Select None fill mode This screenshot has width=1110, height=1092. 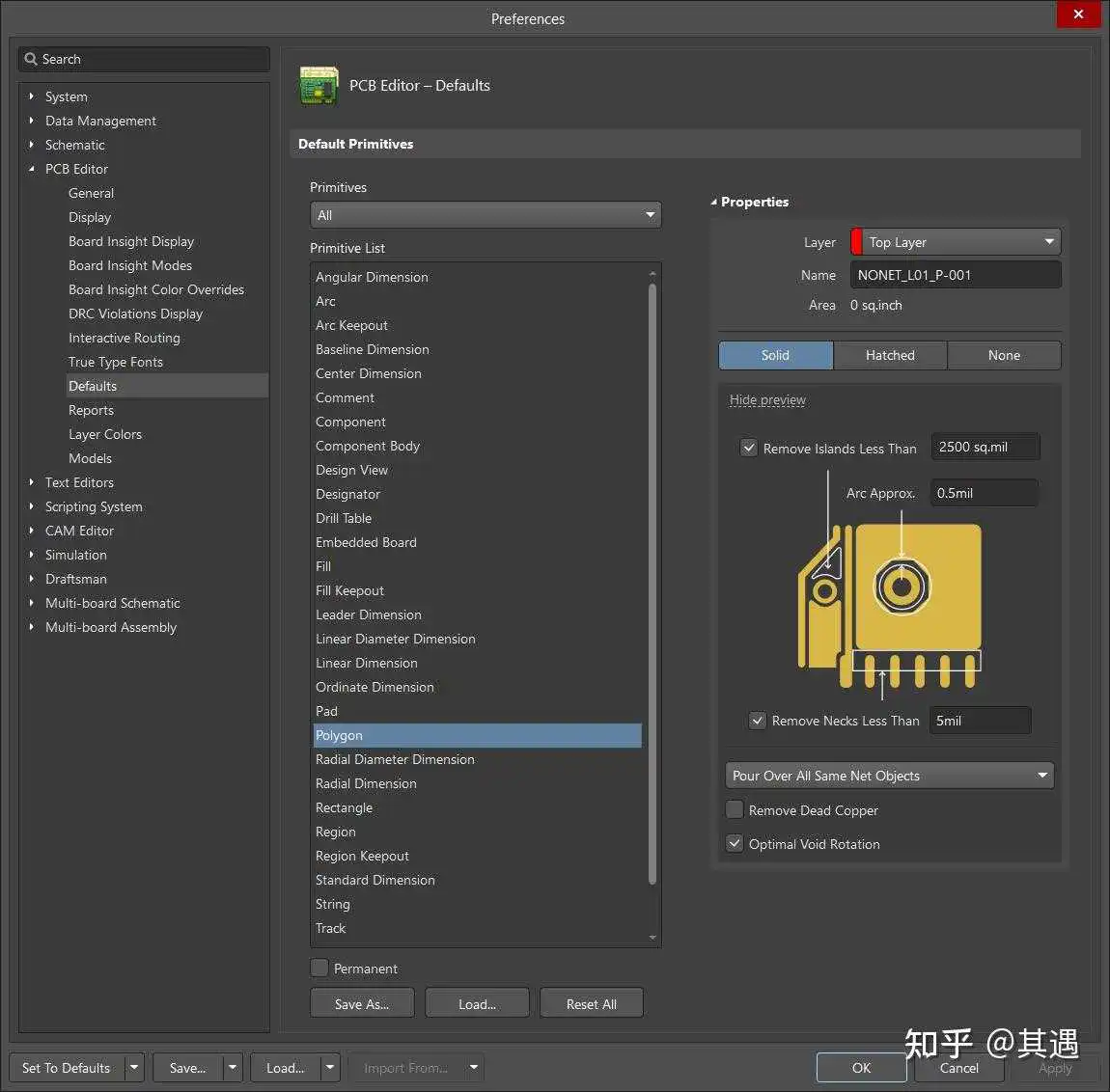coord(1004,355)
